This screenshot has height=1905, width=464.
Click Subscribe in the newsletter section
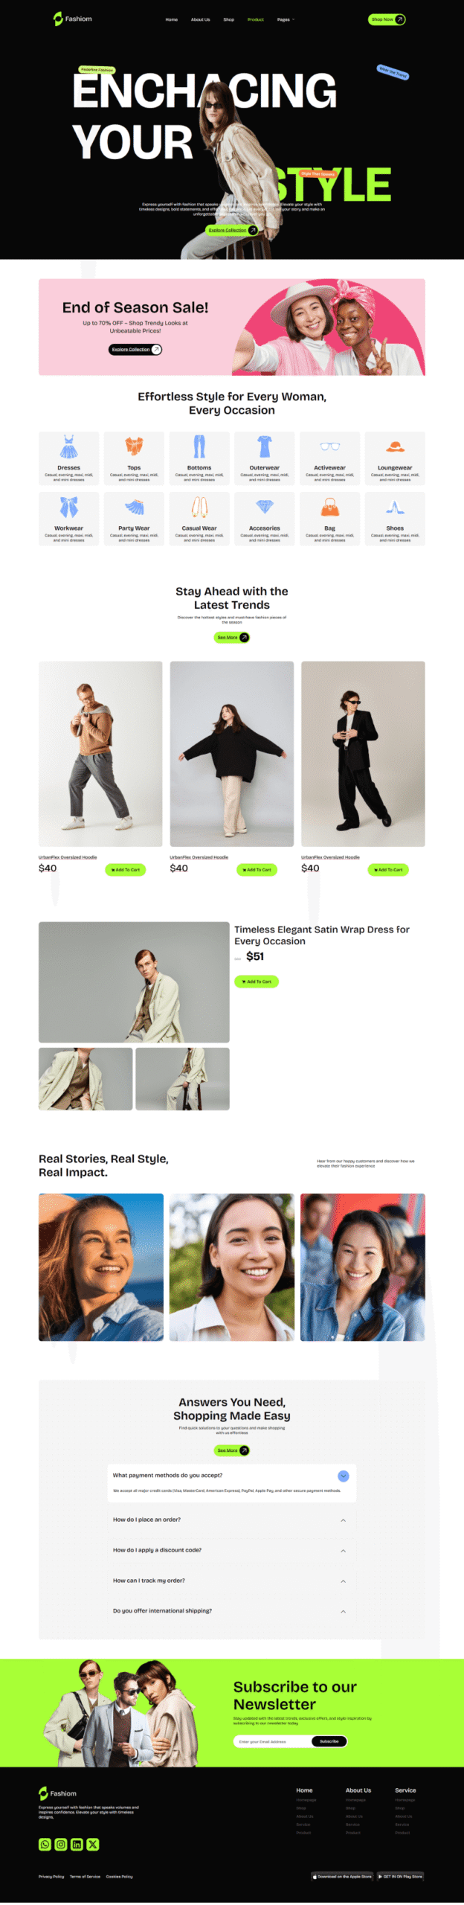[x=329, y=1741]
